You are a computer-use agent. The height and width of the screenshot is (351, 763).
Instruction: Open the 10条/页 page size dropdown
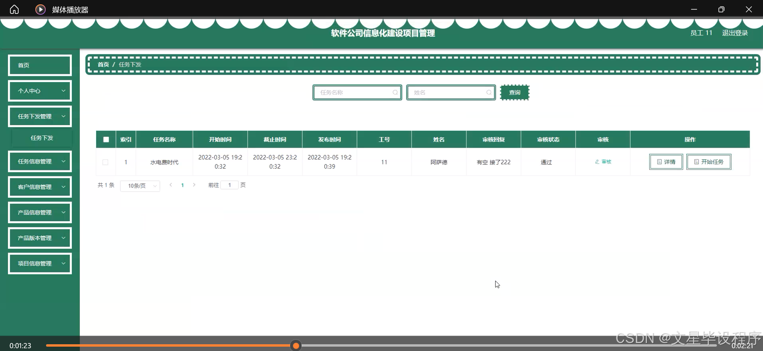click(140, 186)
